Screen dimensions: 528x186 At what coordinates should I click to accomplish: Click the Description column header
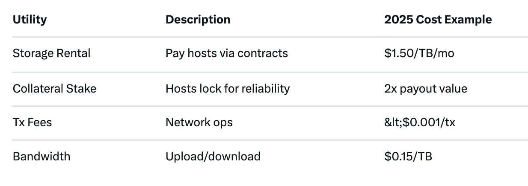coord(198,20)
